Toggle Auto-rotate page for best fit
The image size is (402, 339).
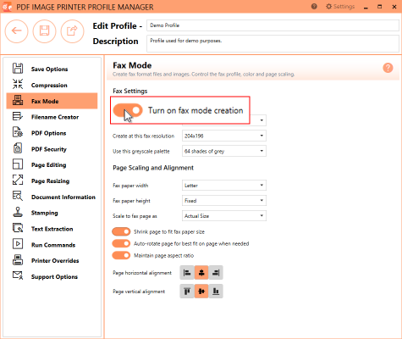(121, 244)
